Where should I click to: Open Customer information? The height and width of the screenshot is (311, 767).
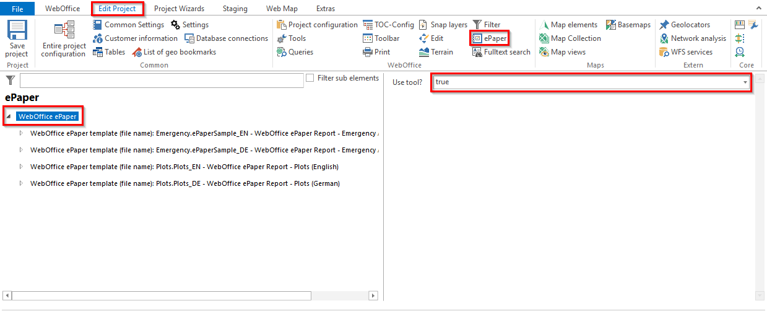(136, 38)
